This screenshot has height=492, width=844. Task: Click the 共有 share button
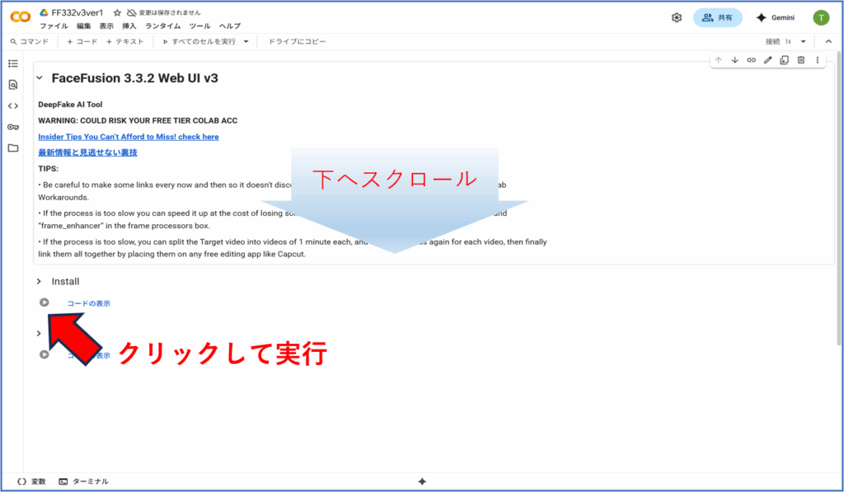pos(718,18)
